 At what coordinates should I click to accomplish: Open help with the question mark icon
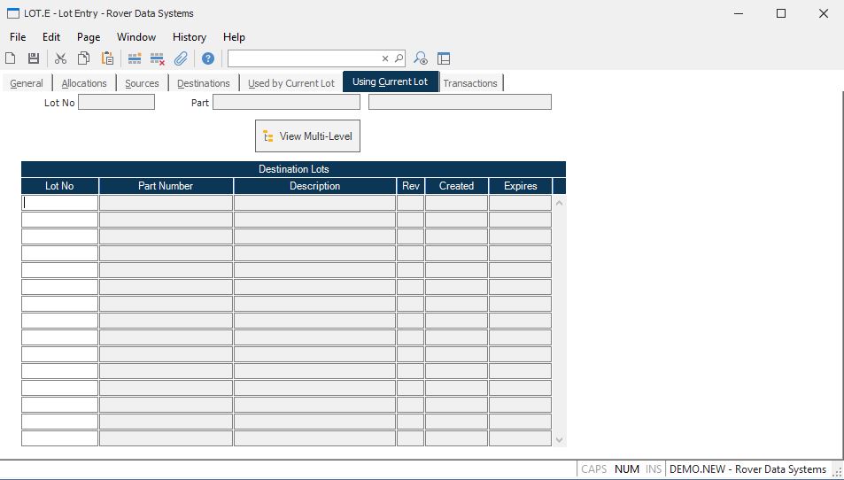tap(208, 58)
